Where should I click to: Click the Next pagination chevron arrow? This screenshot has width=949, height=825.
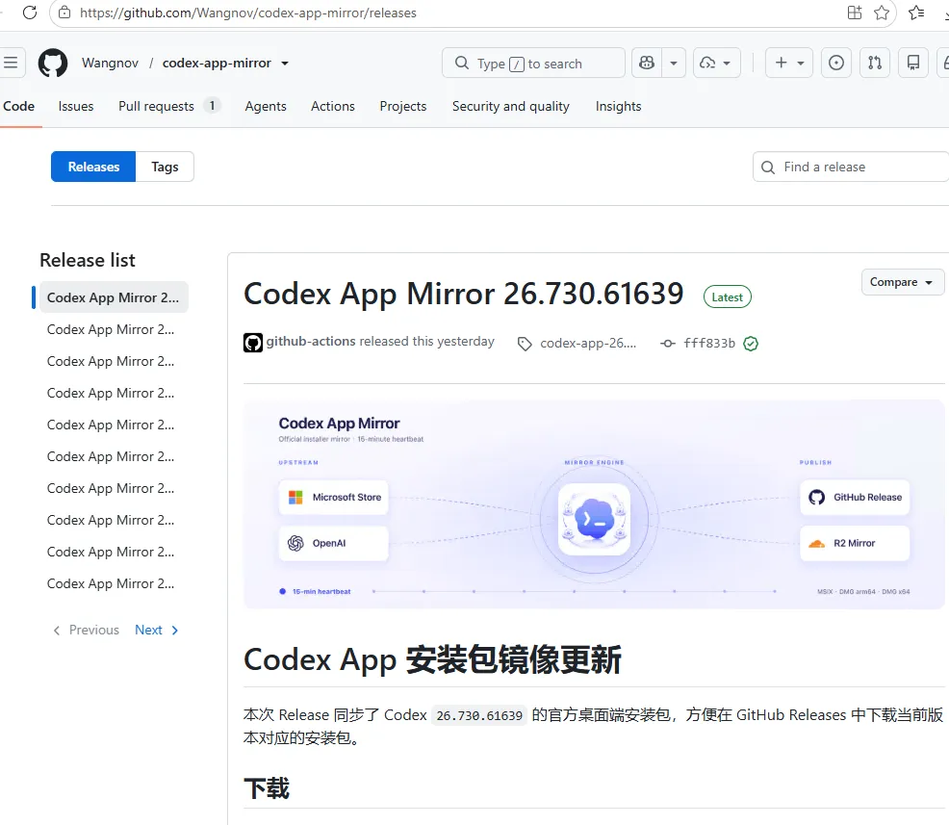175,631
